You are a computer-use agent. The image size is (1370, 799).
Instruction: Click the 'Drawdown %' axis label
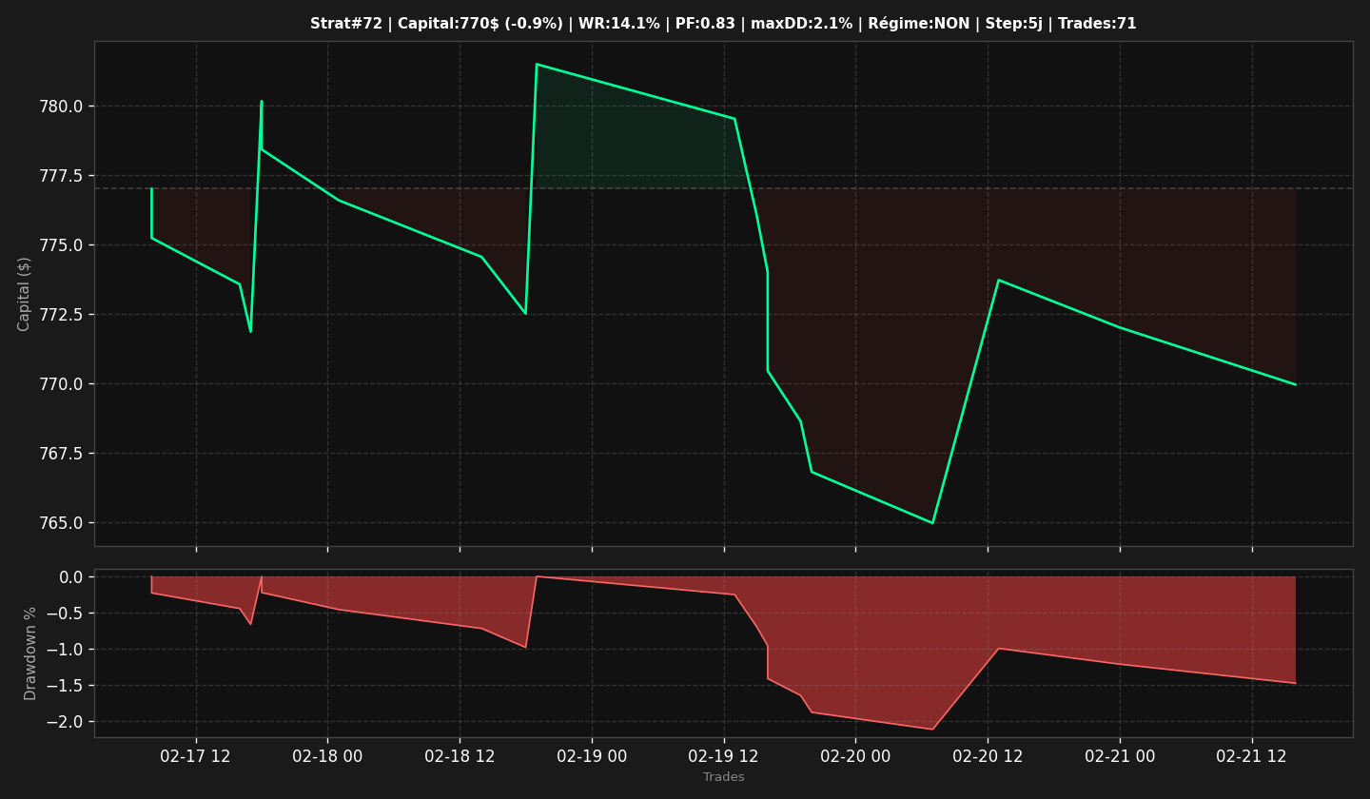point(30,653)
